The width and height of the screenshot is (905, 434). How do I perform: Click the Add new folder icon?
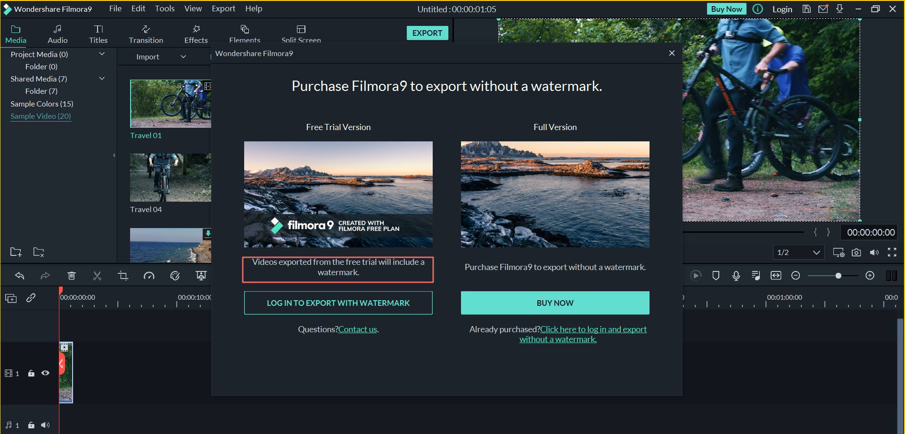coord(16,252)
